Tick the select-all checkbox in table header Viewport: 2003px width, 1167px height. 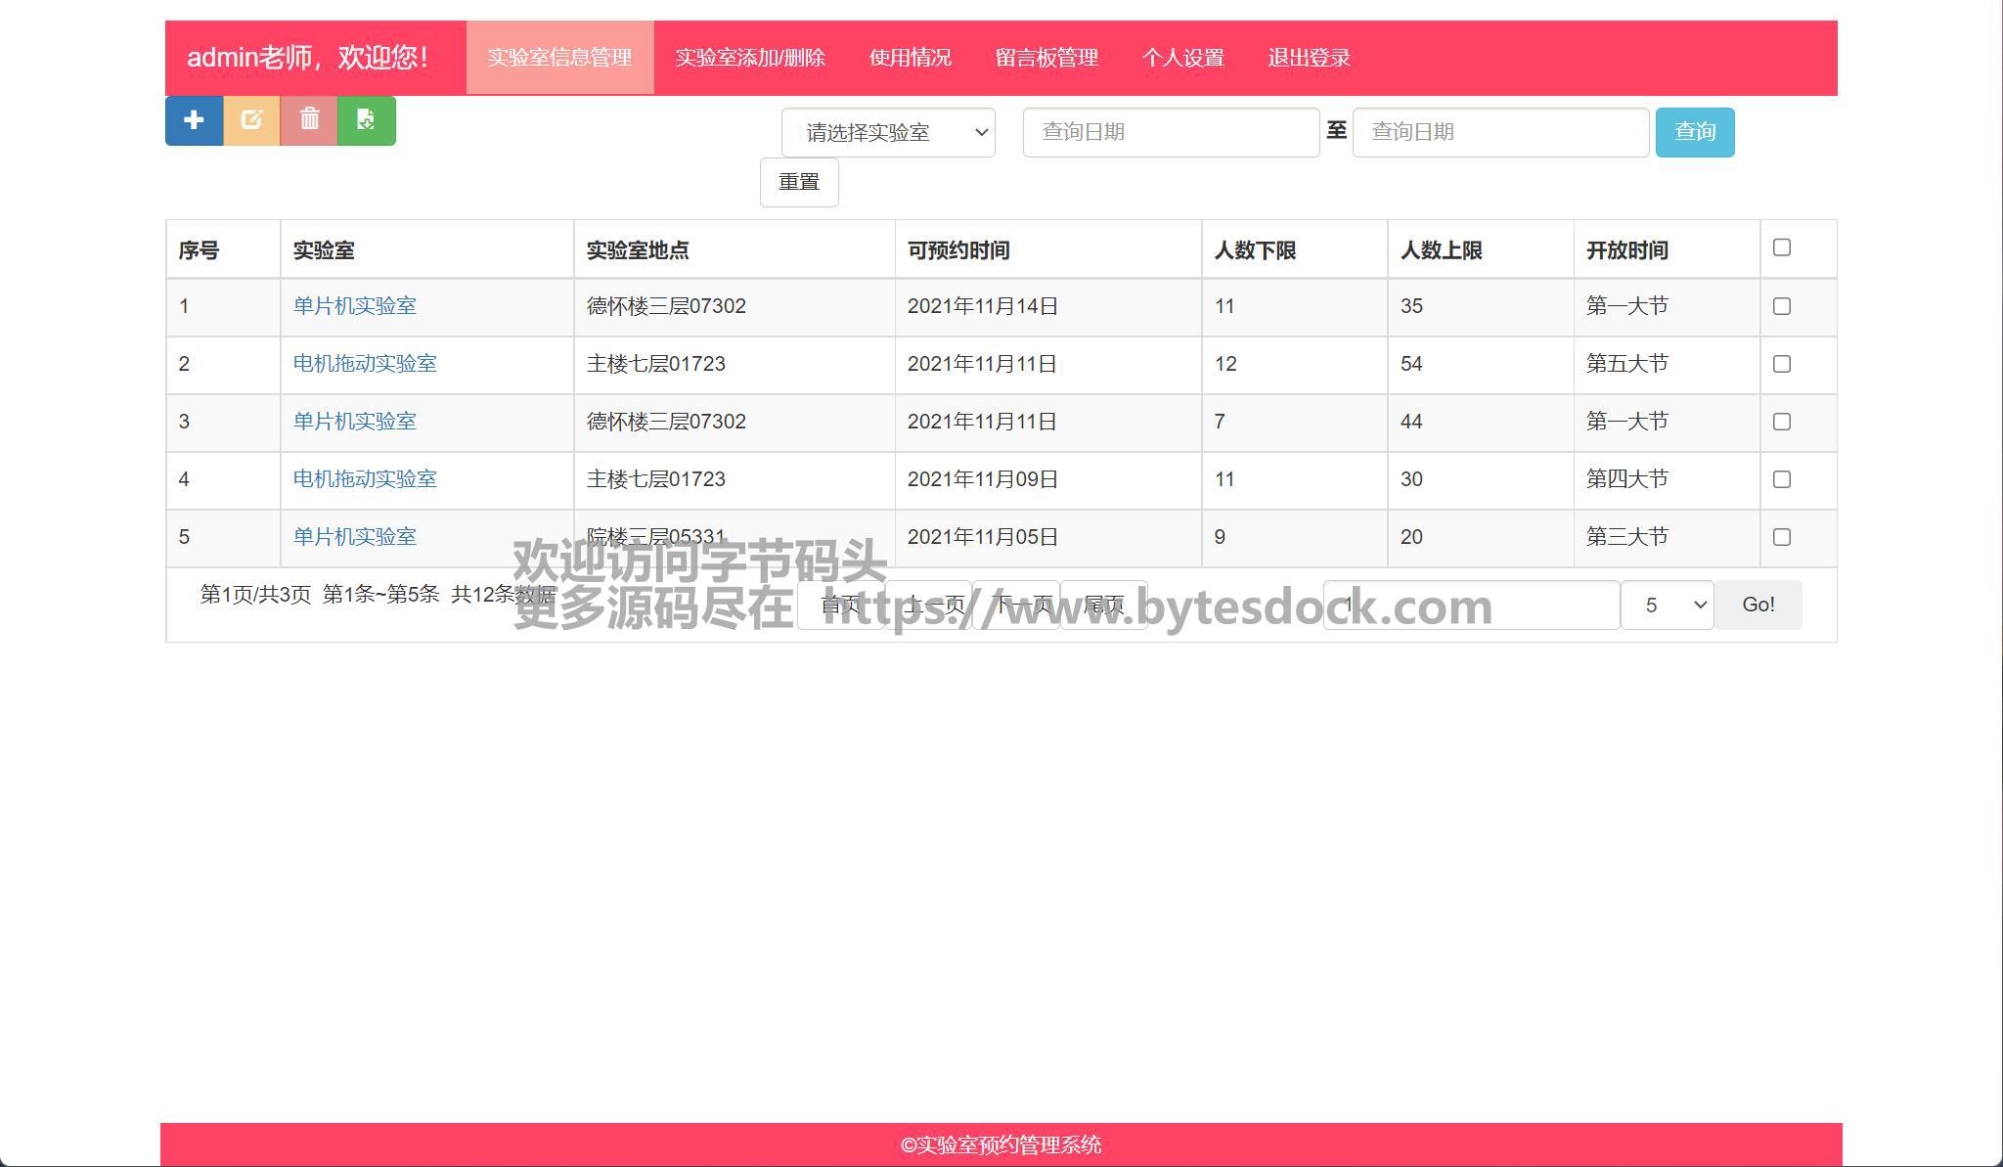[1781, 248]
